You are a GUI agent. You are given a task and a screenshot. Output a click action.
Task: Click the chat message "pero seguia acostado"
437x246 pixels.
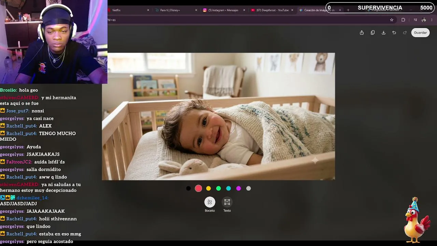coord(50,242)
